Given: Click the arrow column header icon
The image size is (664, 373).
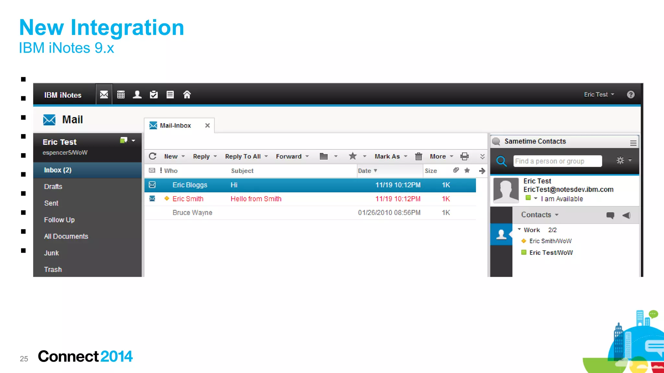Looking at the screenshot, I should (x=482, y=171).
